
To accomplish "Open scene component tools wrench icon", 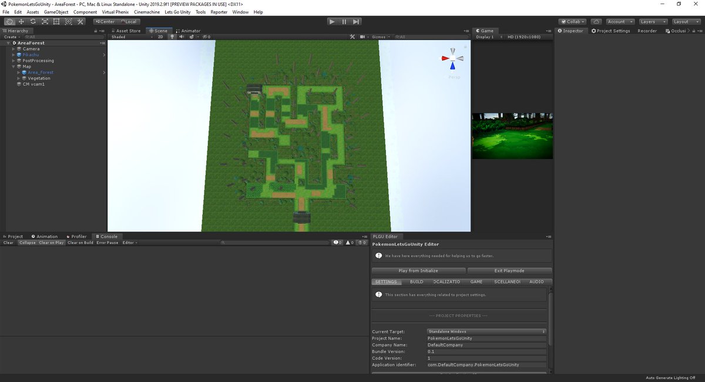I will [352, 36].
